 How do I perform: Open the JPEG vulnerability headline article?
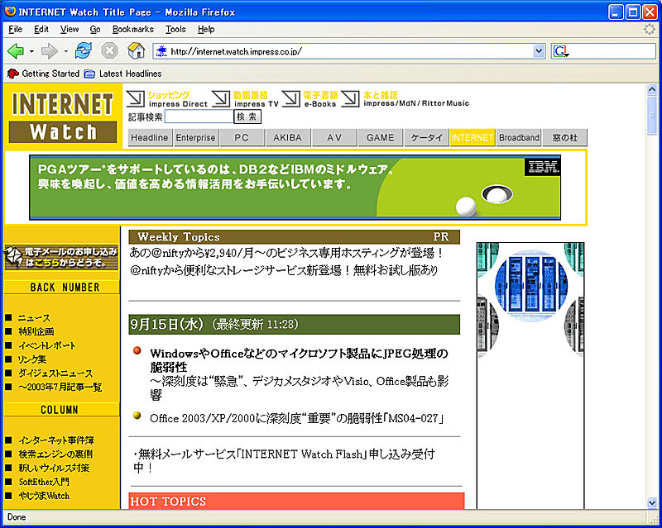click(x=299, y=359)
